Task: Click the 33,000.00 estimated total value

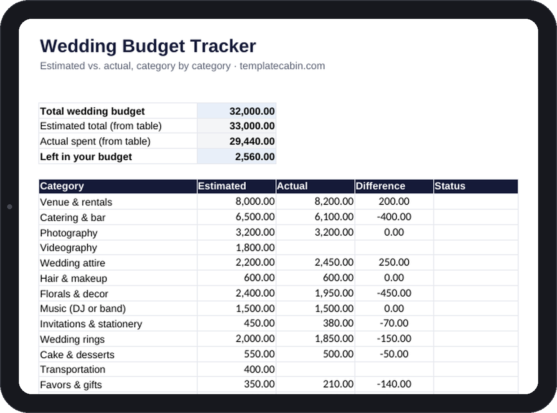Action: coord(237,126)
